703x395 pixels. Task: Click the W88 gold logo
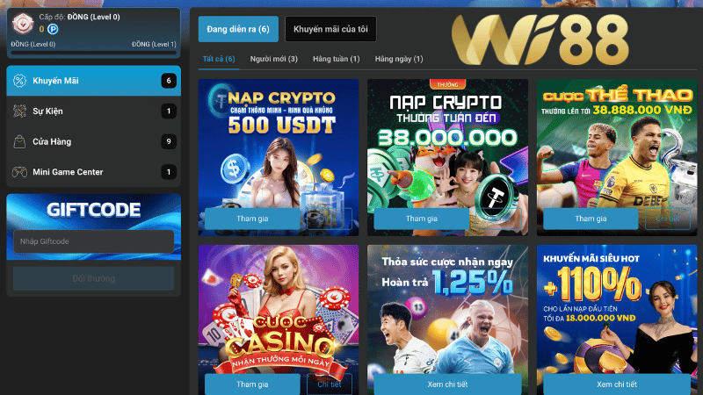point(540,39)
